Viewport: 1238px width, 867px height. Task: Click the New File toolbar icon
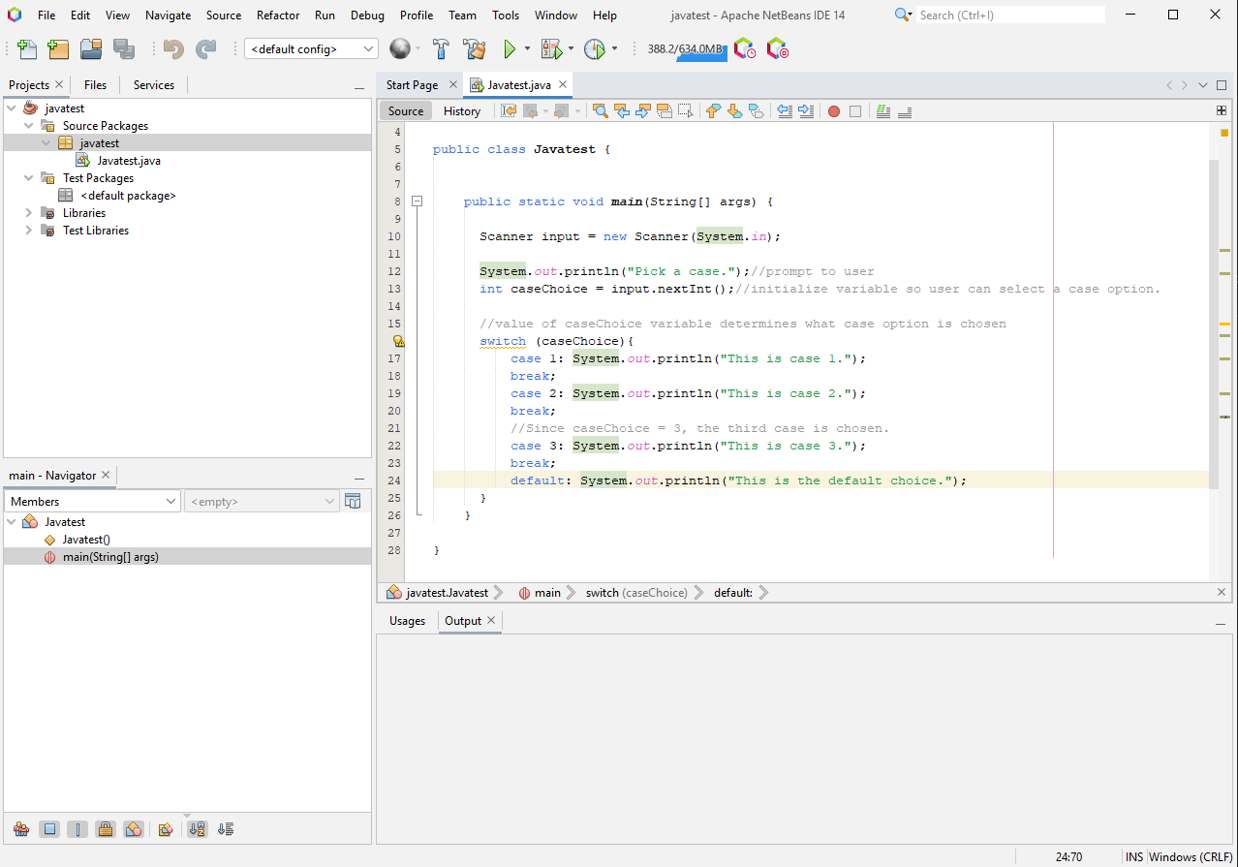pyautogui.click(x=26, y=49)
